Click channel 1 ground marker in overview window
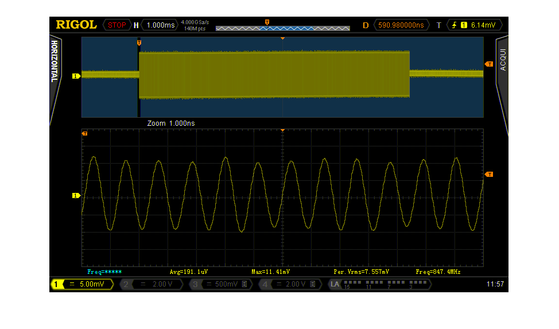The width and height of the screenshot is (559, 329). click(x=76, y=76)
